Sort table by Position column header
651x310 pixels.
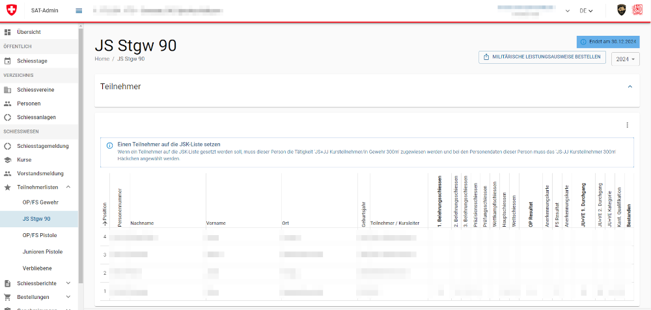click(104, 214)
